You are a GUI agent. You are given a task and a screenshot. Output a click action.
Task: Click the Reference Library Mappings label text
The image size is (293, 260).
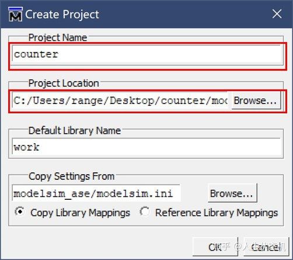pos(217,213)
